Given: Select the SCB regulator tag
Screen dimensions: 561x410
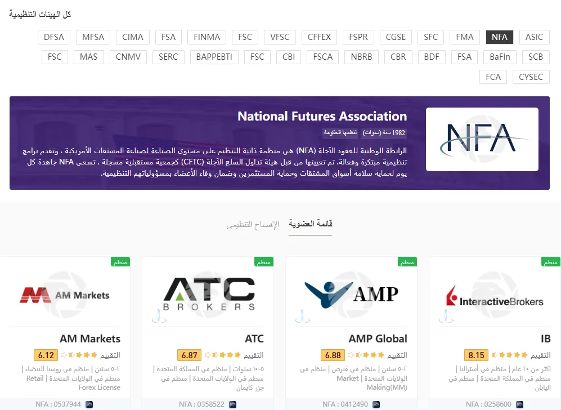Looking at the screenshot, I should 536,57.
